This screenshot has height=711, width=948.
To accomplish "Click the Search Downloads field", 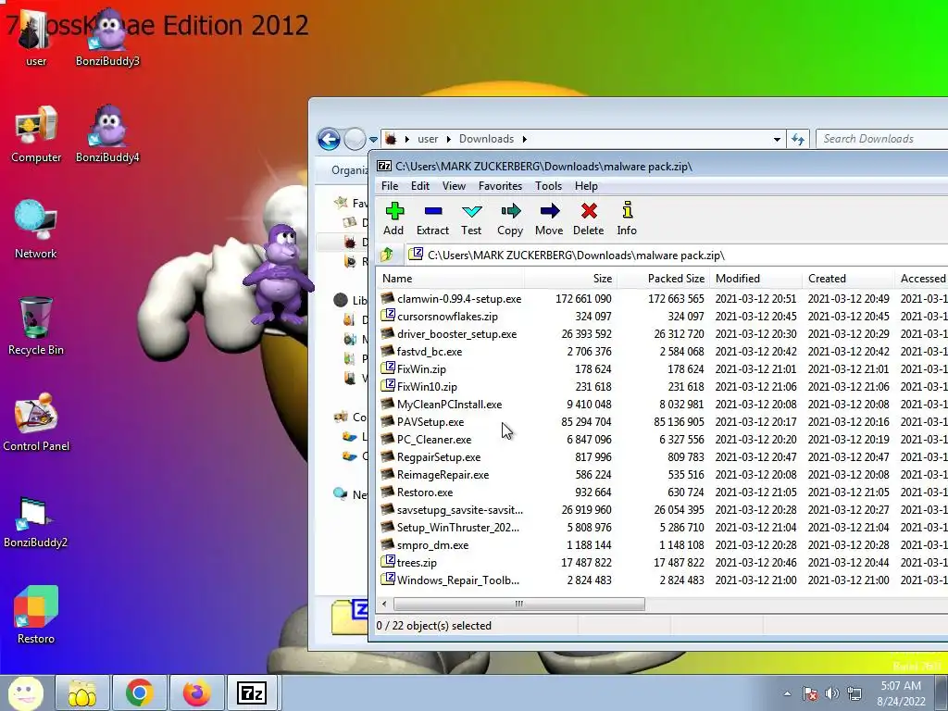I will [x=882, y=139].
